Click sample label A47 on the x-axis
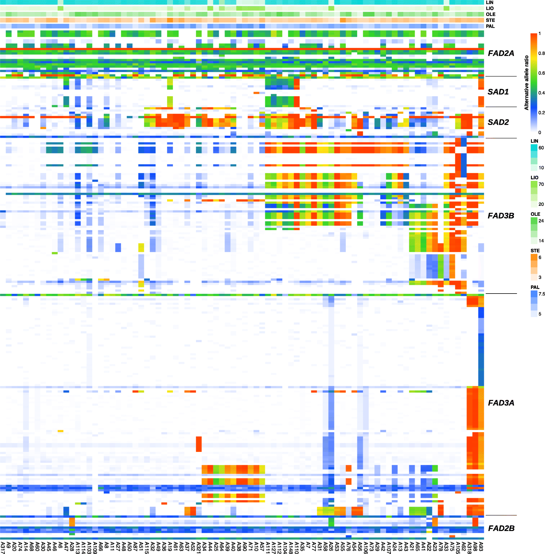This screenshot has width=545, height=554. coord(66,546)
